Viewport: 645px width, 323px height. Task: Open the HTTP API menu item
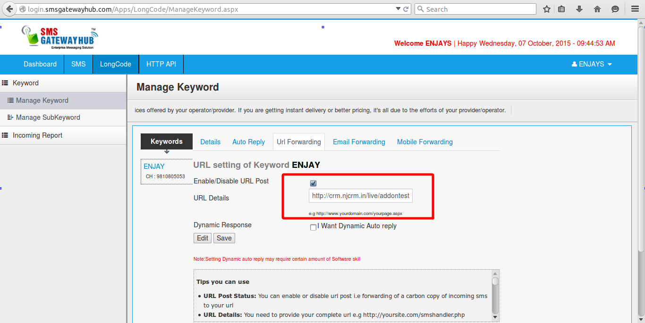[161, 64]
